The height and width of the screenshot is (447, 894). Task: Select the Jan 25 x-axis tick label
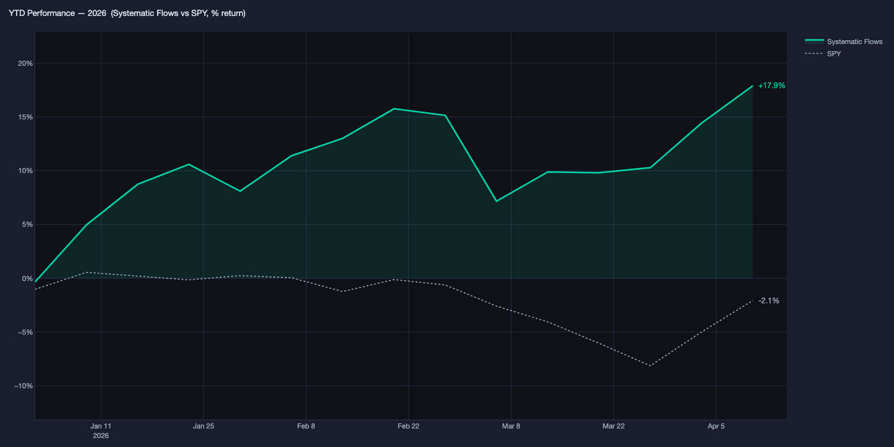pos(203,426)
